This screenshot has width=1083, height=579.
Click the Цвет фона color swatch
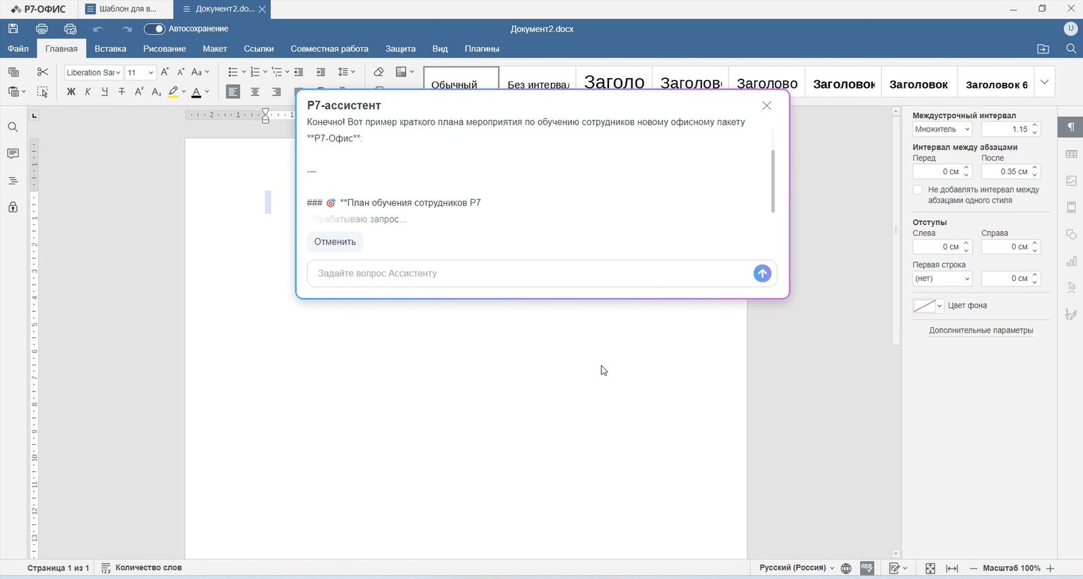[924, 306]
